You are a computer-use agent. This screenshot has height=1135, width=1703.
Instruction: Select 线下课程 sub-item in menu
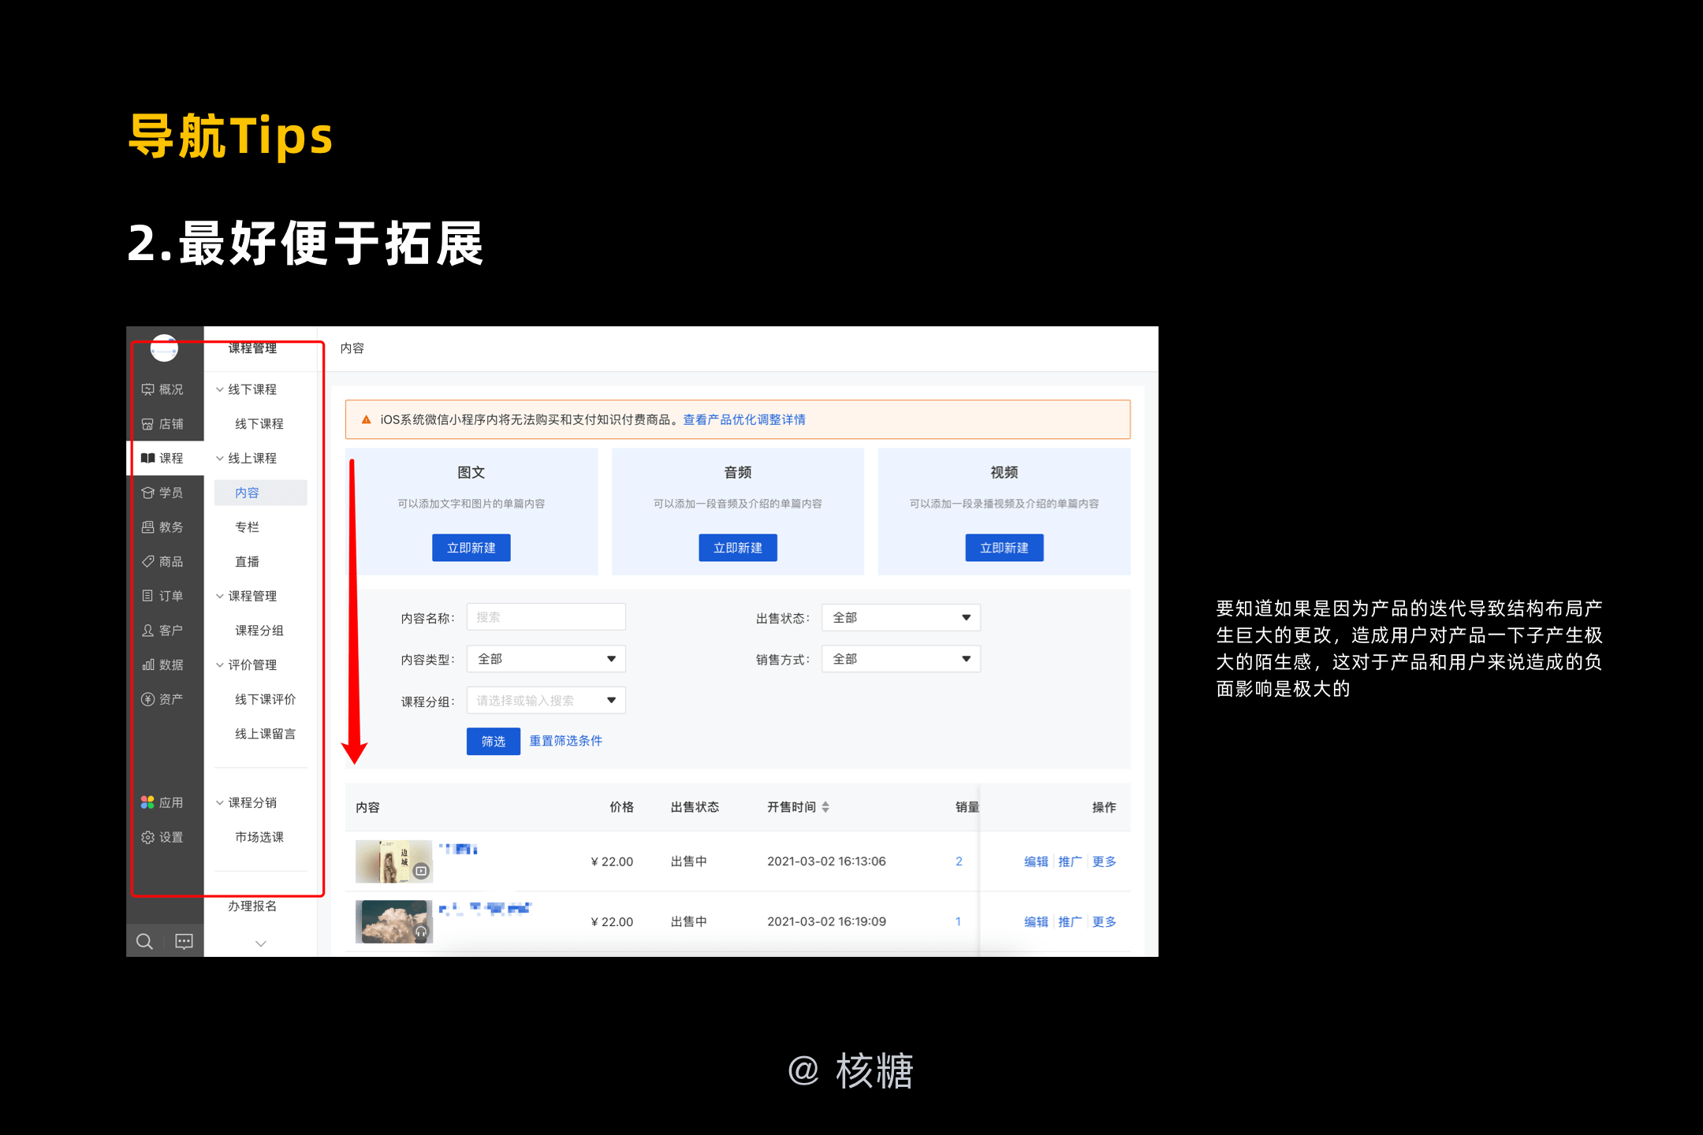click(259, 424)
